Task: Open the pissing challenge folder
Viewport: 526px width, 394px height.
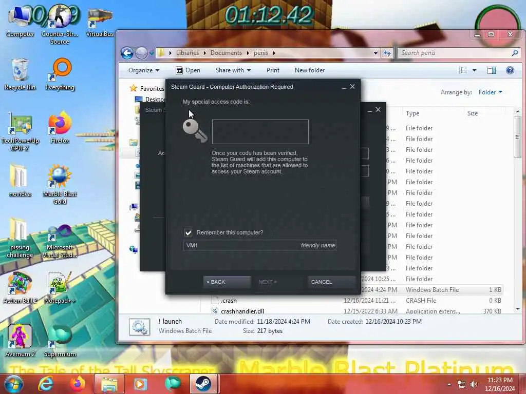Action: pos(20,238)
